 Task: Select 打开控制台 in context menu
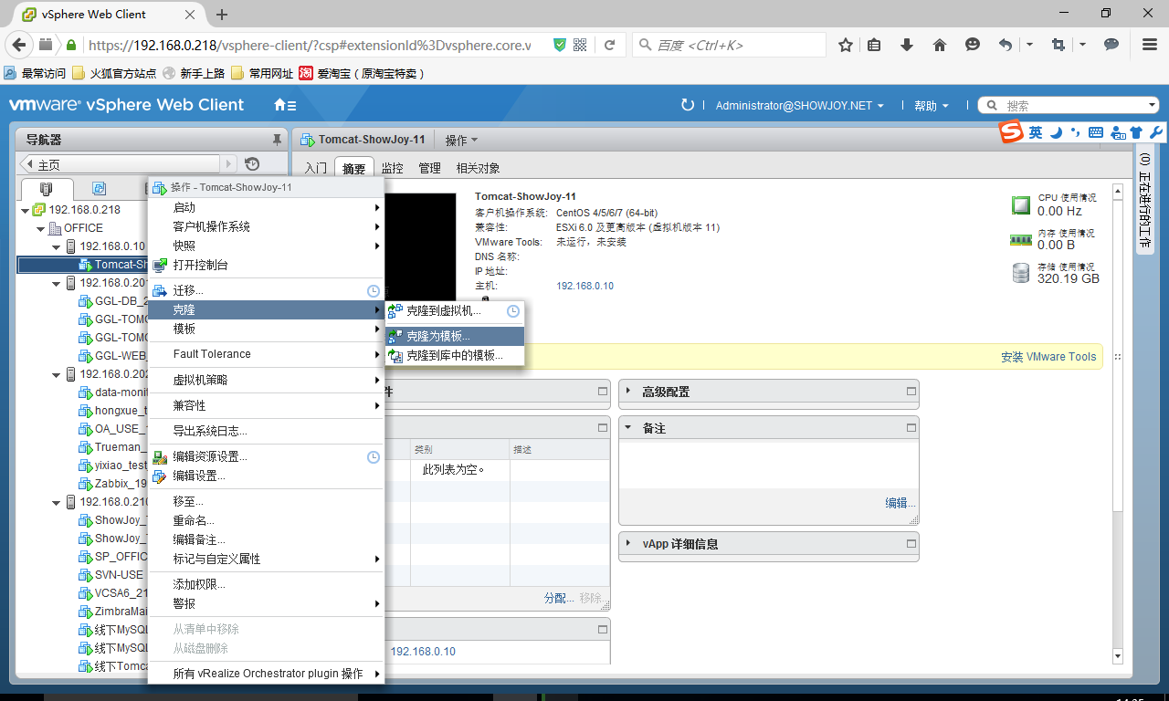[x=266, y=265]
